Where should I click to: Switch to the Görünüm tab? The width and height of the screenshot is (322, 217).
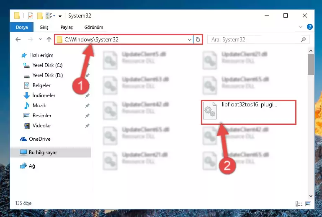[94, 27]
